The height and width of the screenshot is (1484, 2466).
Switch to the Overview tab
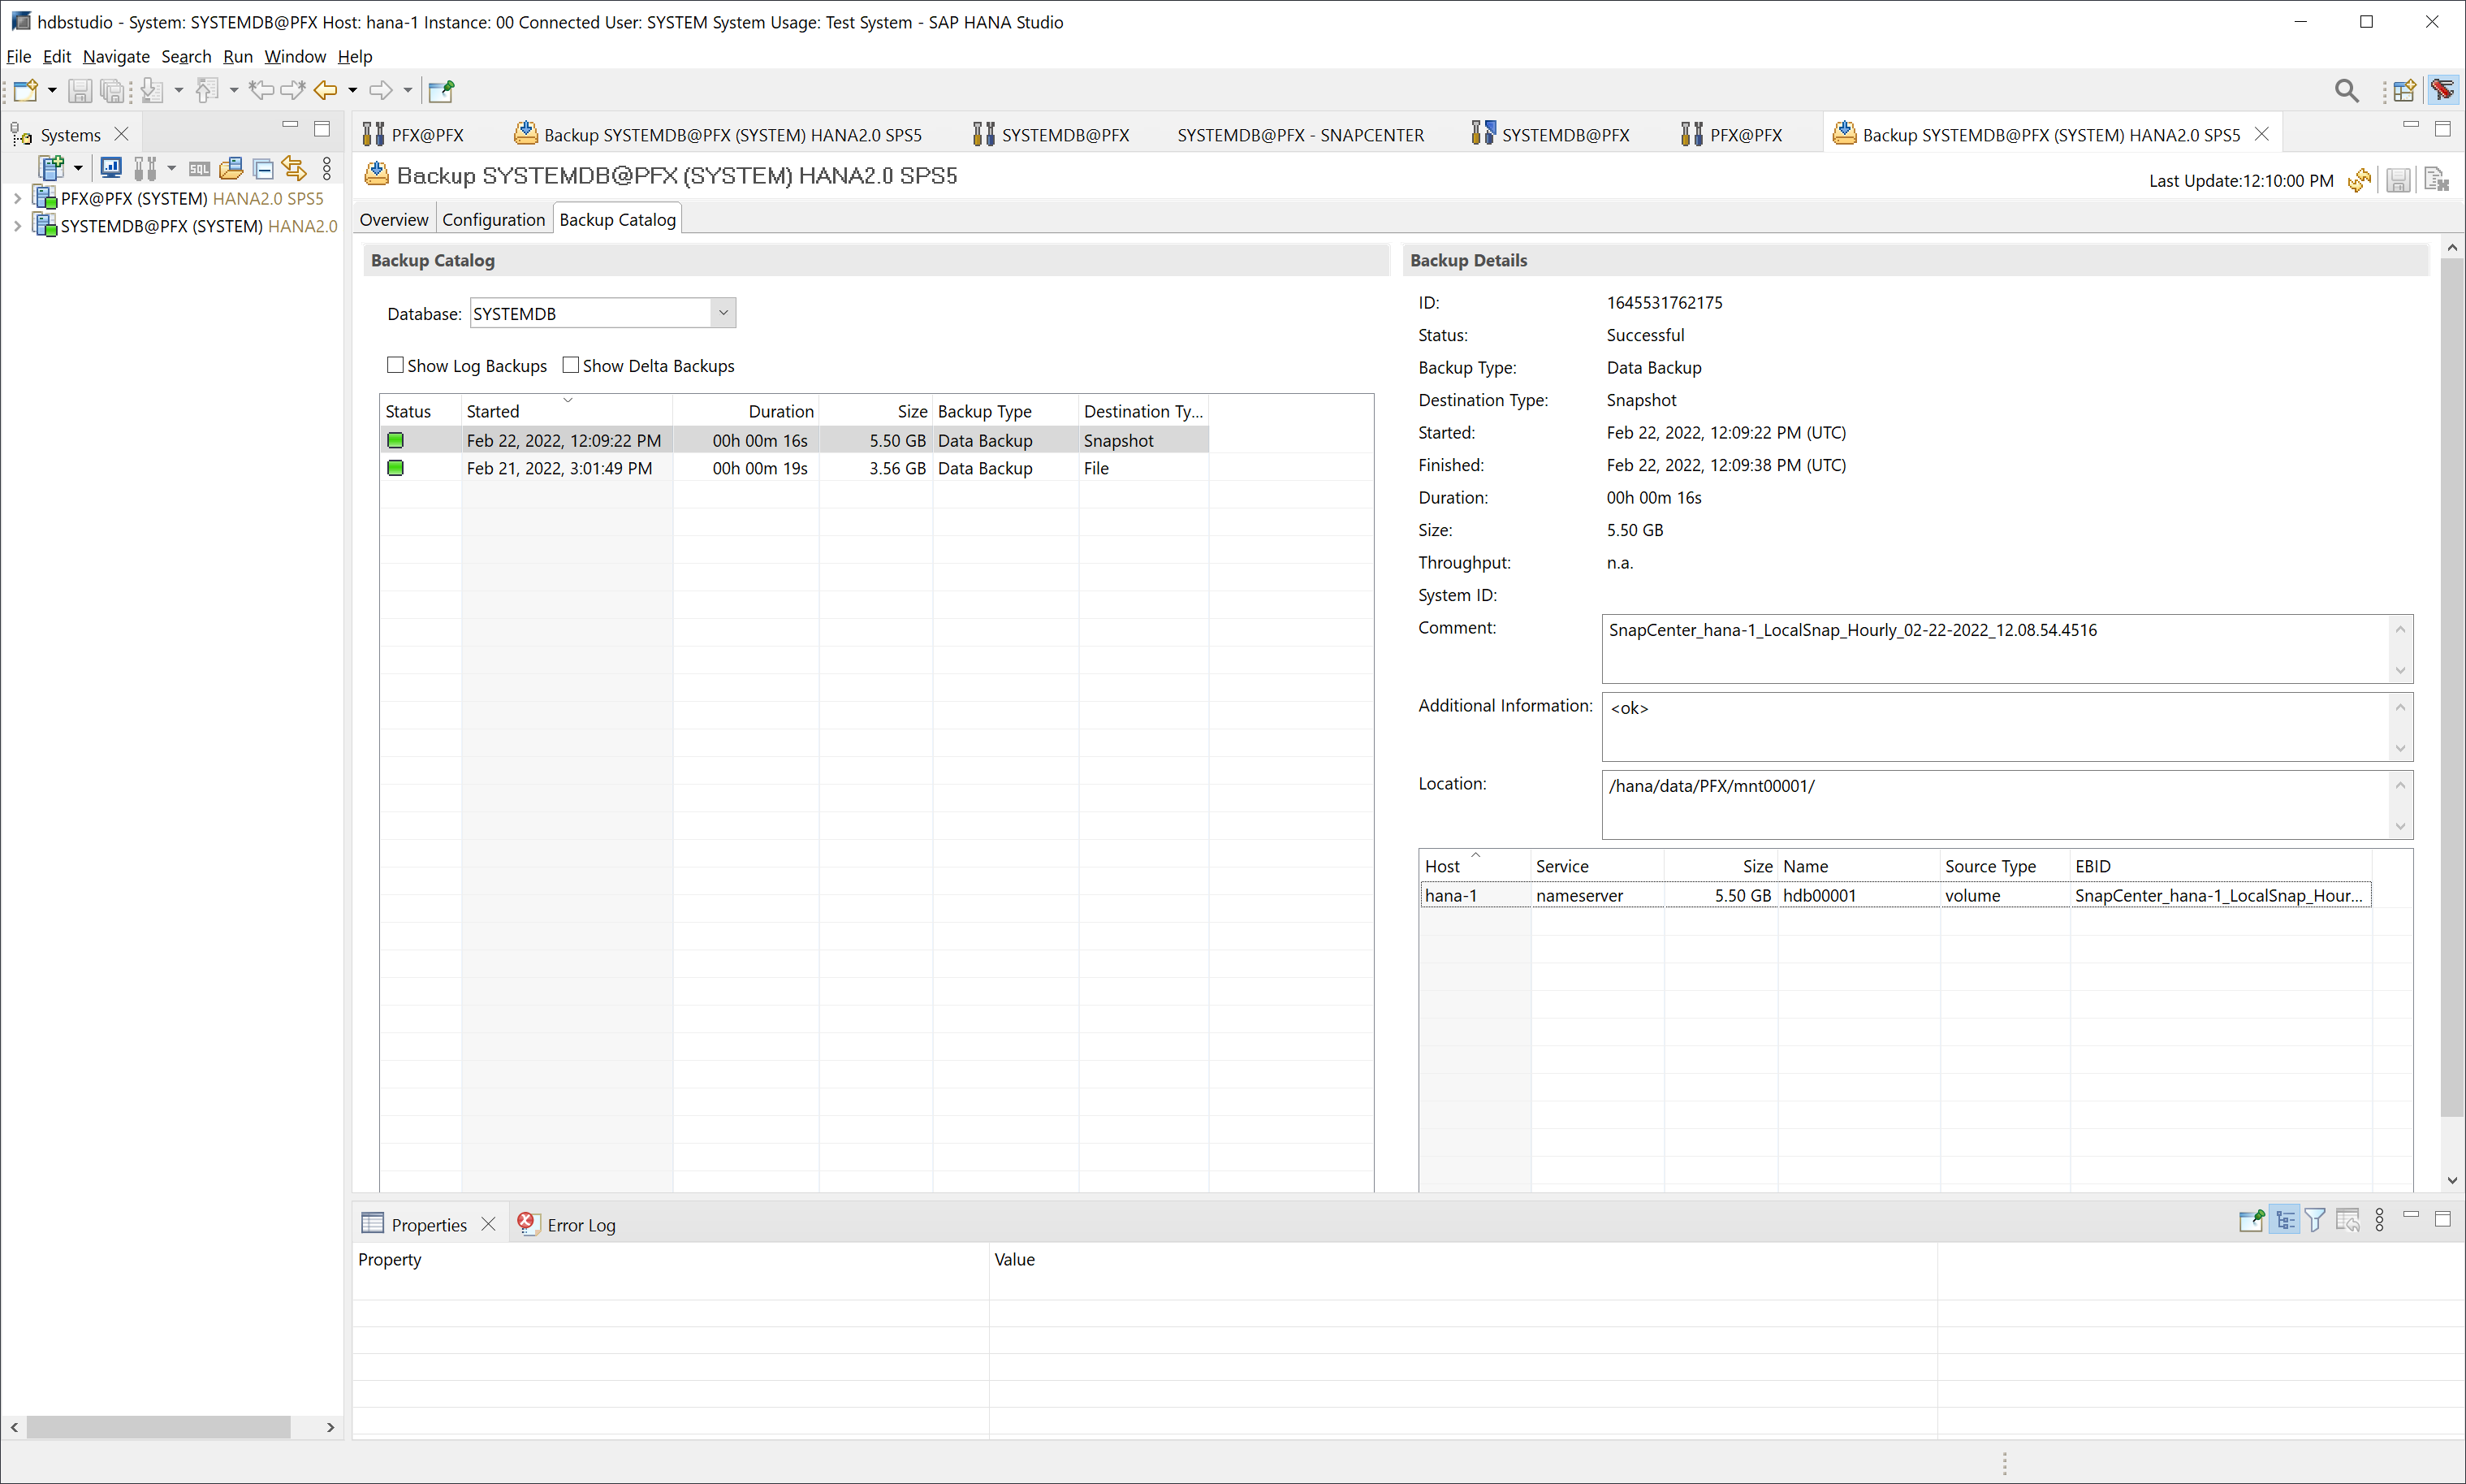tap(393, 220)
